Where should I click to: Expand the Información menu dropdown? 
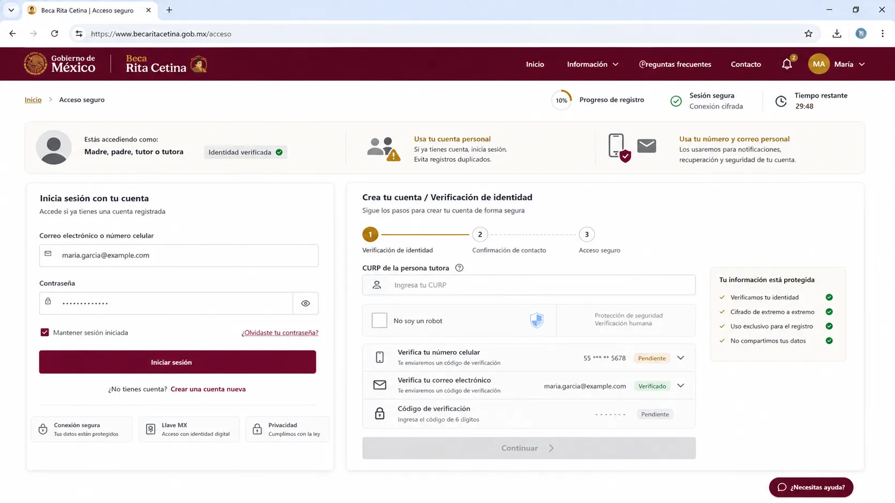593,64
